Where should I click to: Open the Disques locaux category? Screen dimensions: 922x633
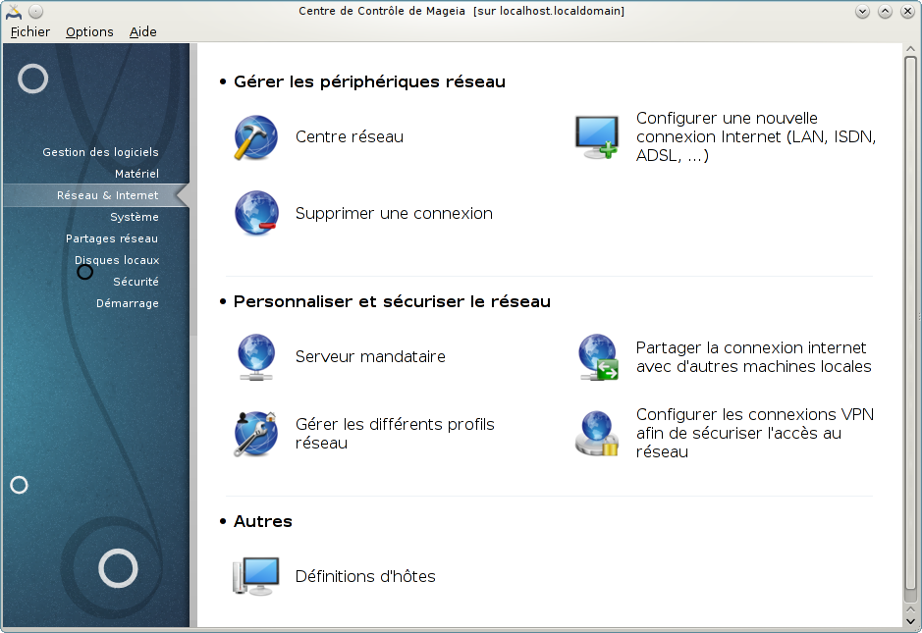click(x=117, y=260)
